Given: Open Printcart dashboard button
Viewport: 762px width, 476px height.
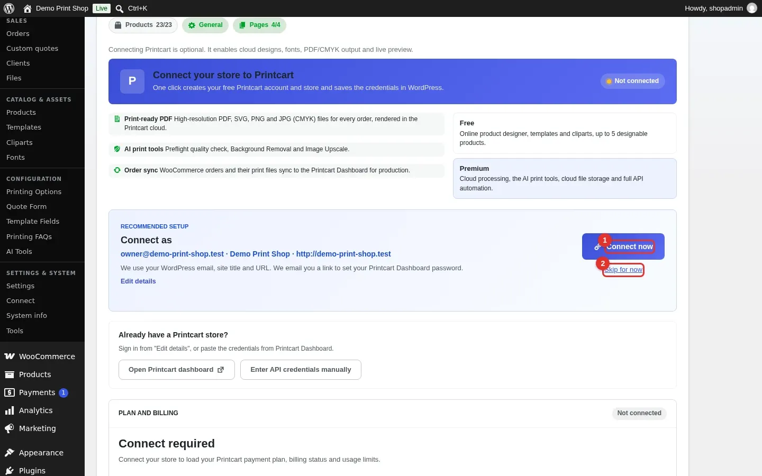Looking at the screenshot, I should tap(176, 370).
